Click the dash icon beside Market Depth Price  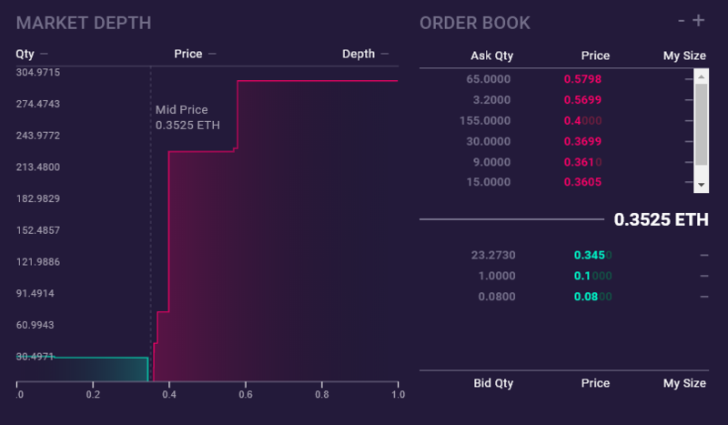point(212,54)
